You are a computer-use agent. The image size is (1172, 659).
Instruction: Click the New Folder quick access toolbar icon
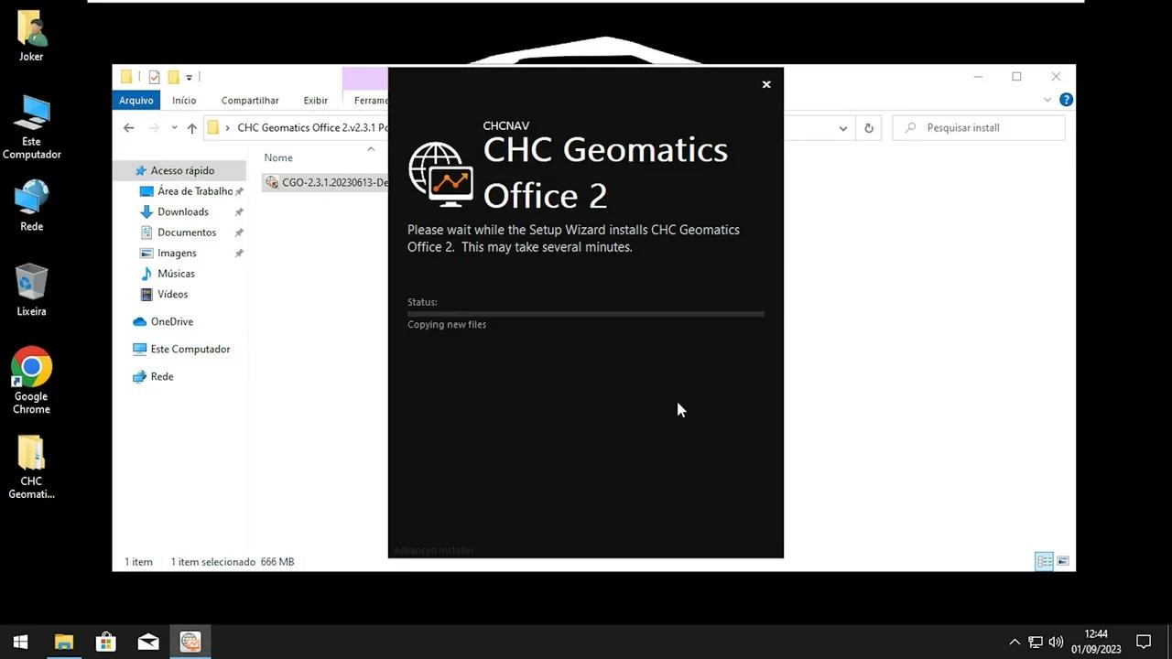pyautogui.click(x=173, y=77)
